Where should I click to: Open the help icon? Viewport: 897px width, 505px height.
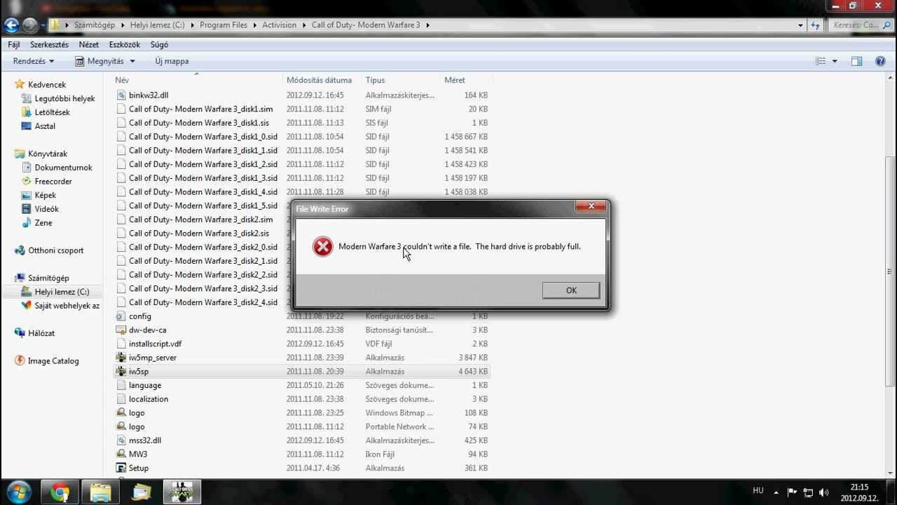coord(880,61)
